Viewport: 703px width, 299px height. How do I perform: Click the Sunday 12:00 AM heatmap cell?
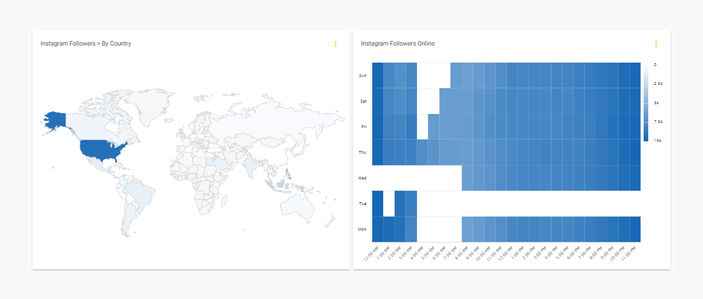pos(377,75)
